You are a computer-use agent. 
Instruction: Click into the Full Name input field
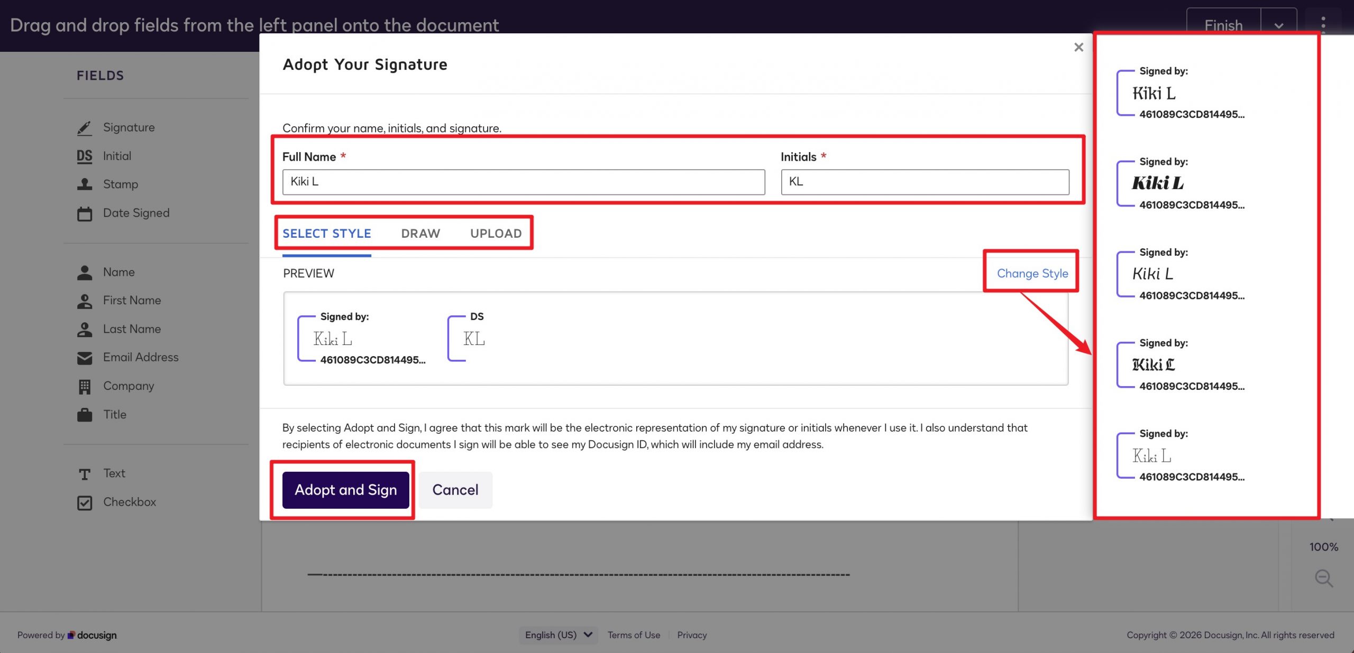point(524,182)
